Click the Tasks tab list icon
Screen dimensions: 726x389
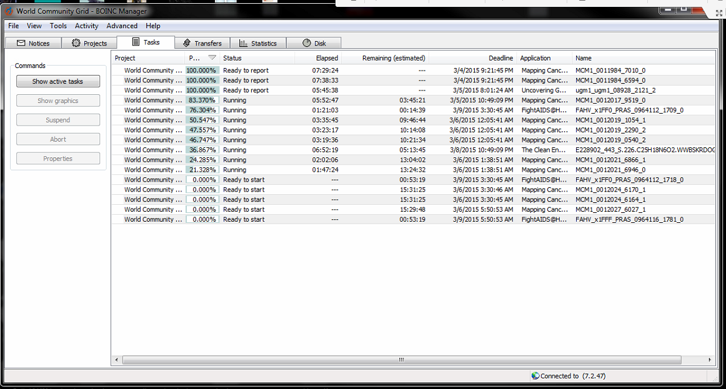coord(136,42)
